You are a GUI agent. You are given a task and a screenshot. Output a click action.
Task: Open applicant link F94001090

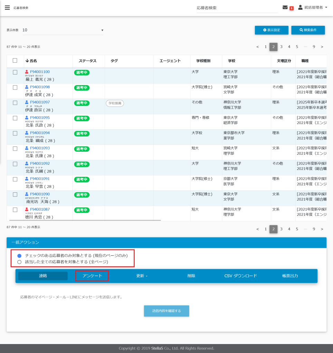(x=40, y=194)
